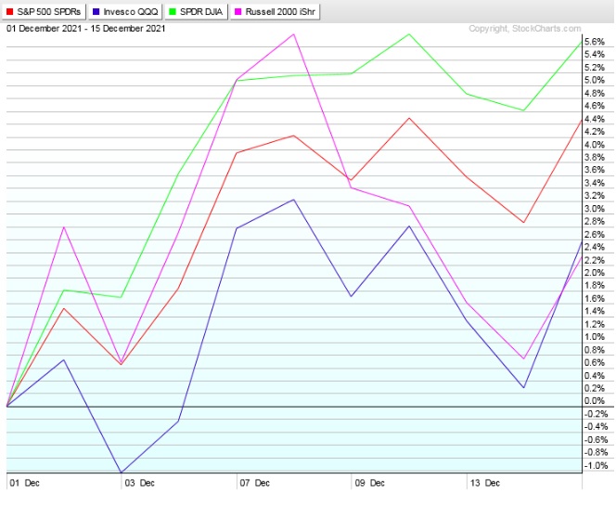This screenshot has width=616, height=505.
Task: Click the red S&P 500 color swatch
Action: [10, 12]
